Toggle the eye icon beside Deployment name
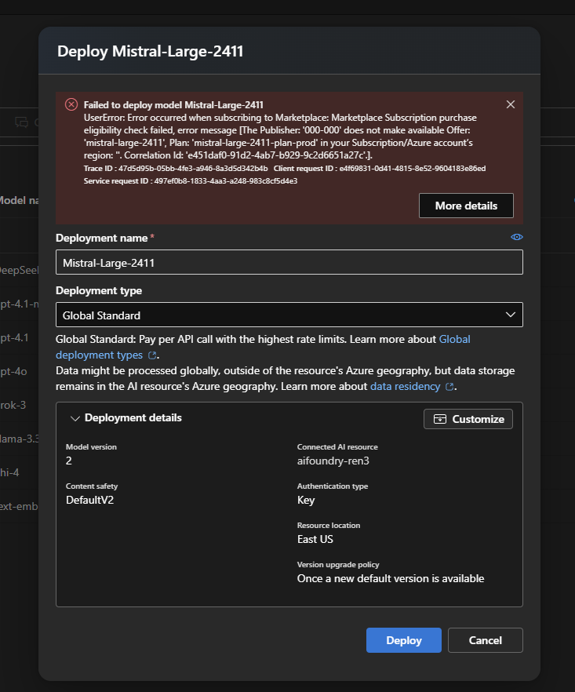This screenshot has height=692, width=575. pyautogui.click(x=517, y=237)
